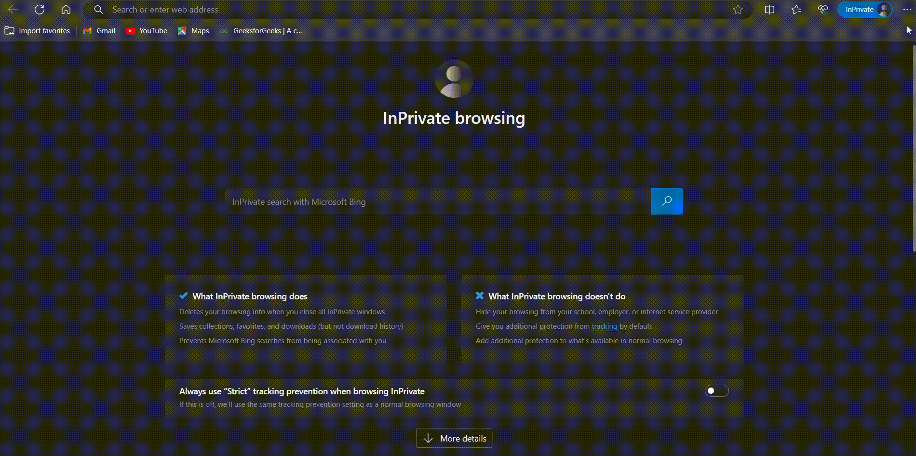Open the Favorites list icon
916x456 pixels.
pyautogui.click(x=796, y=10)
